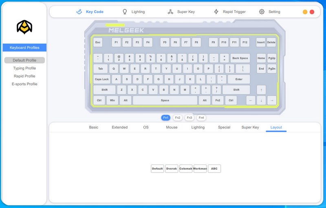Viewport: 326px width, 208px height.
Task: Open the Layout tab
Action: point(276,127)
